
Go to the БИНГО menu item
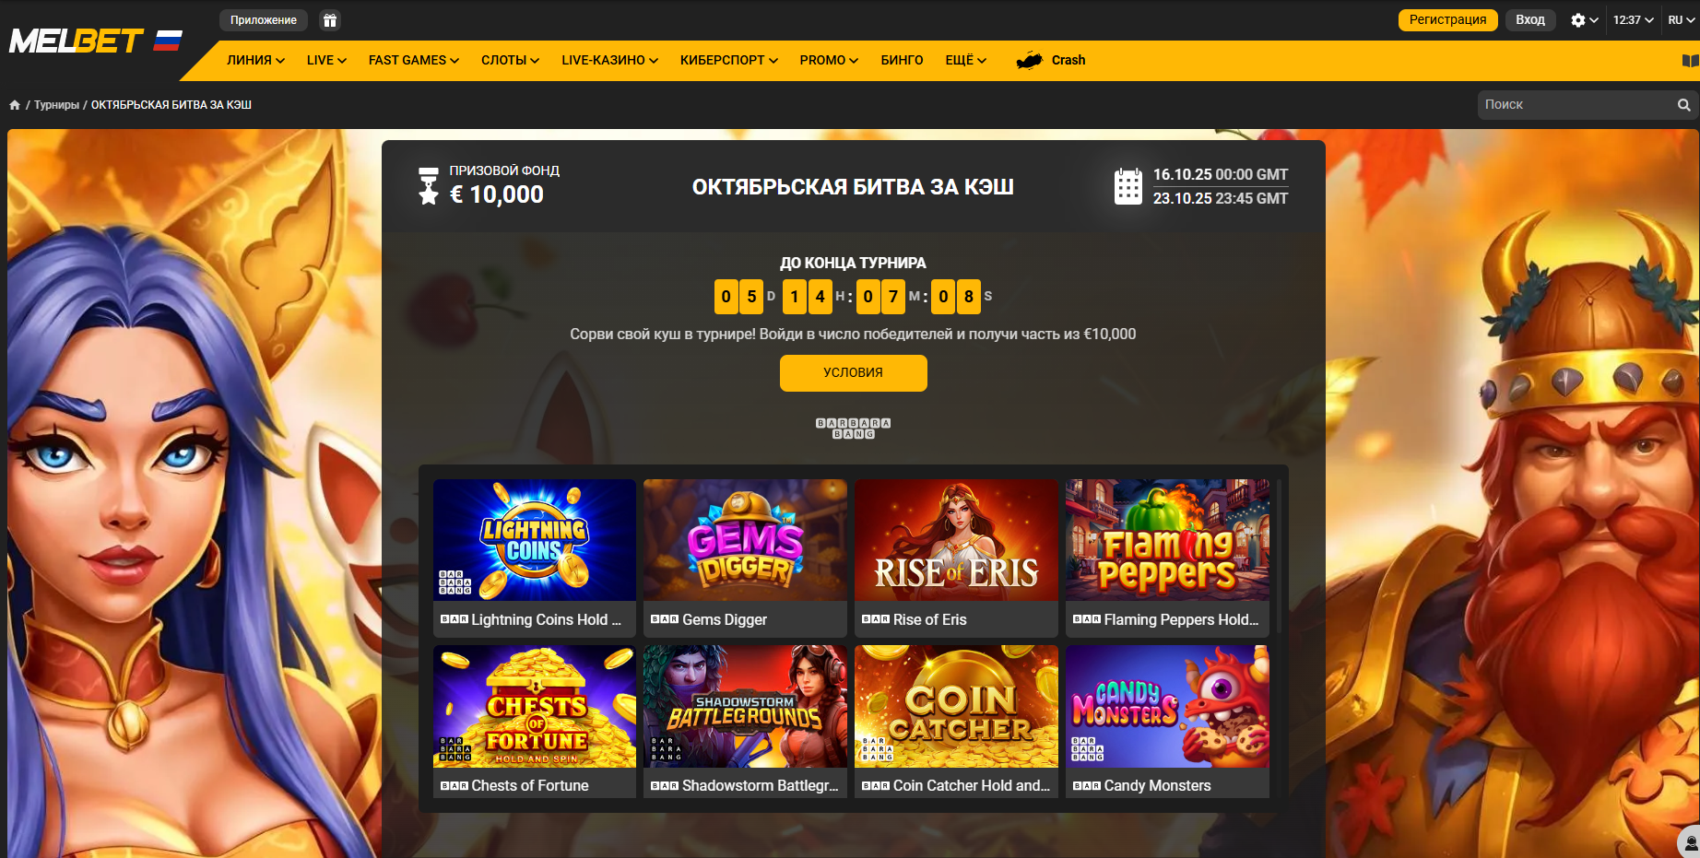point(902,61)
